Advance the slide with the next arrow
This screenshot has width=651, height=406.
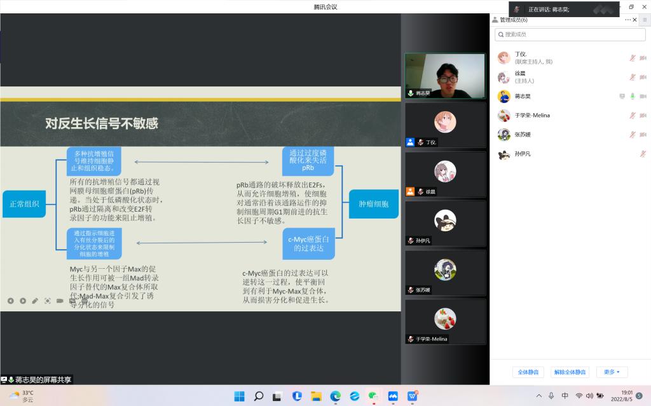pos(23,301)
